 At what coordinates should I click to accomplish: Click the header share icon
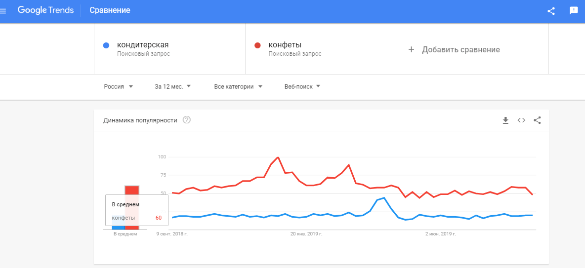(551, 10)
